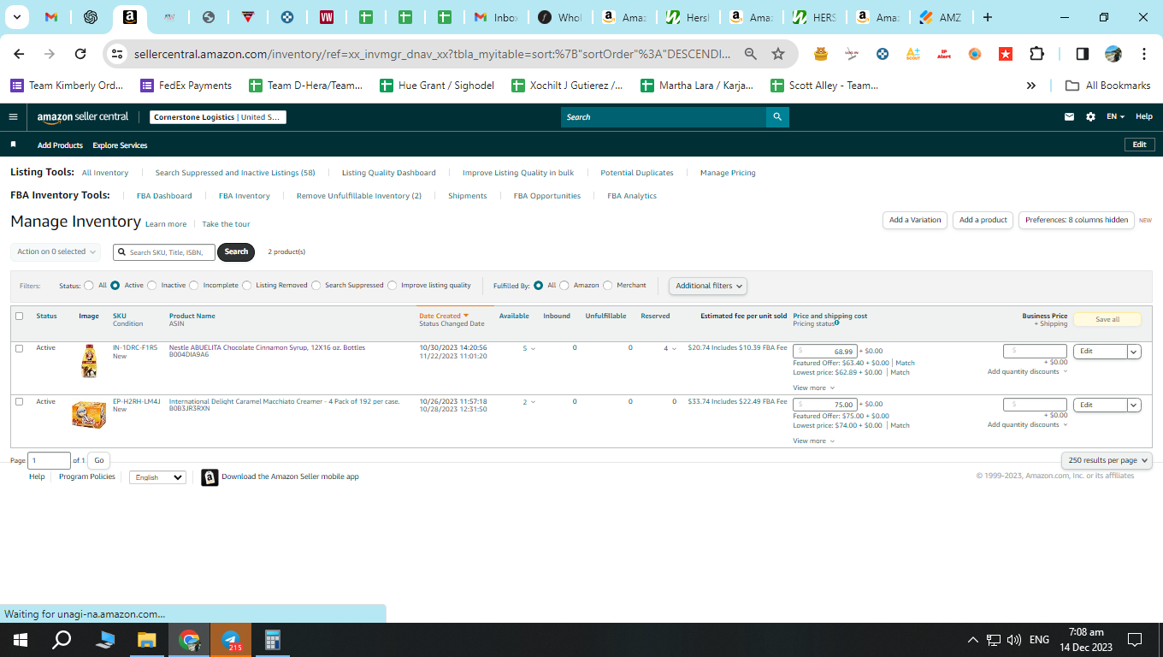Show more bookmarks with the double-arrow icon

point(1031,86)
